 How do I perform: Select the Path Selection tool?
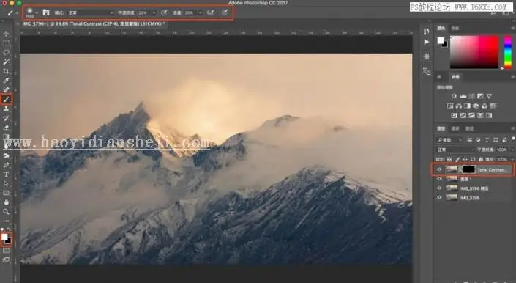pyautogui.click(x=7, y=183)
